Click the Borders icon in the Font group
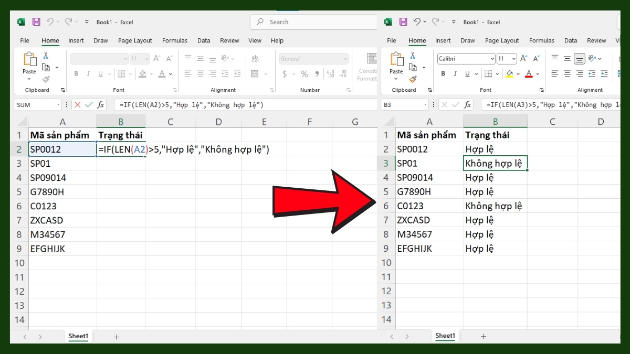Image resolution: width=630 pixels, height=354 pixels. point(122,73)
